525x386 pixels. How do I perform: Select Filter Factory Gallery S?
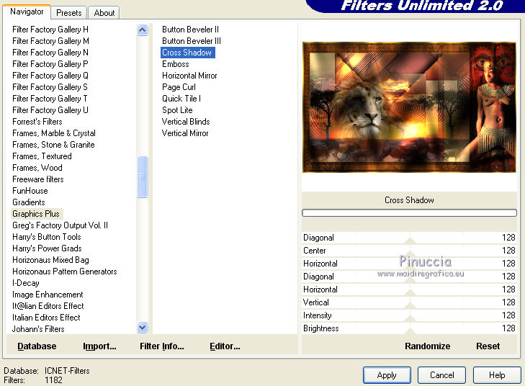50,87
